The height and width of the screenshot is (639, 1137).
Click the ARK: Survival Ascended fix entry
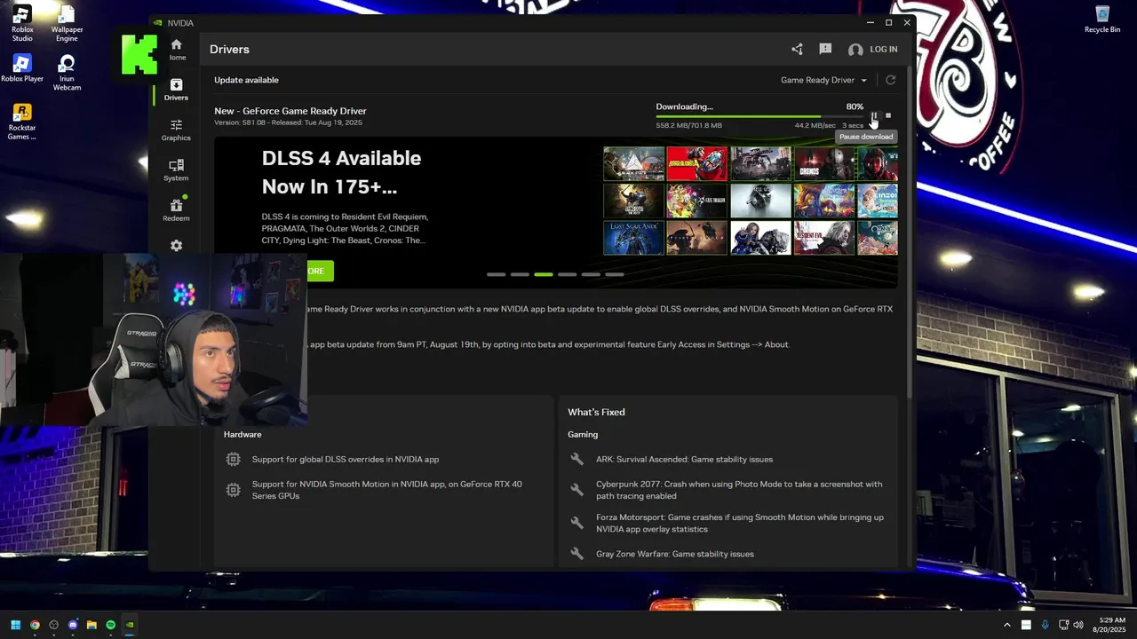point(684,460)
